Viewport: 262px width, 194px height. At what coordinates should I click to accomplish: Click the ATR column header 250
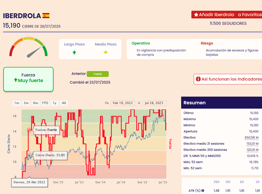tap(216, 182)
